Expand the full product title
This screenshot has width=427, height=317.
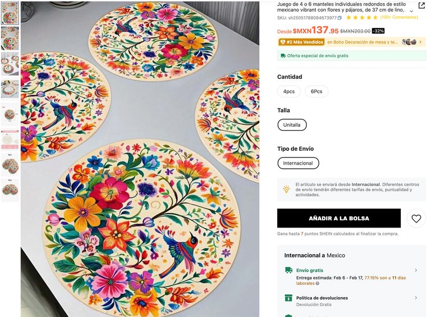(x=411, y=11)
